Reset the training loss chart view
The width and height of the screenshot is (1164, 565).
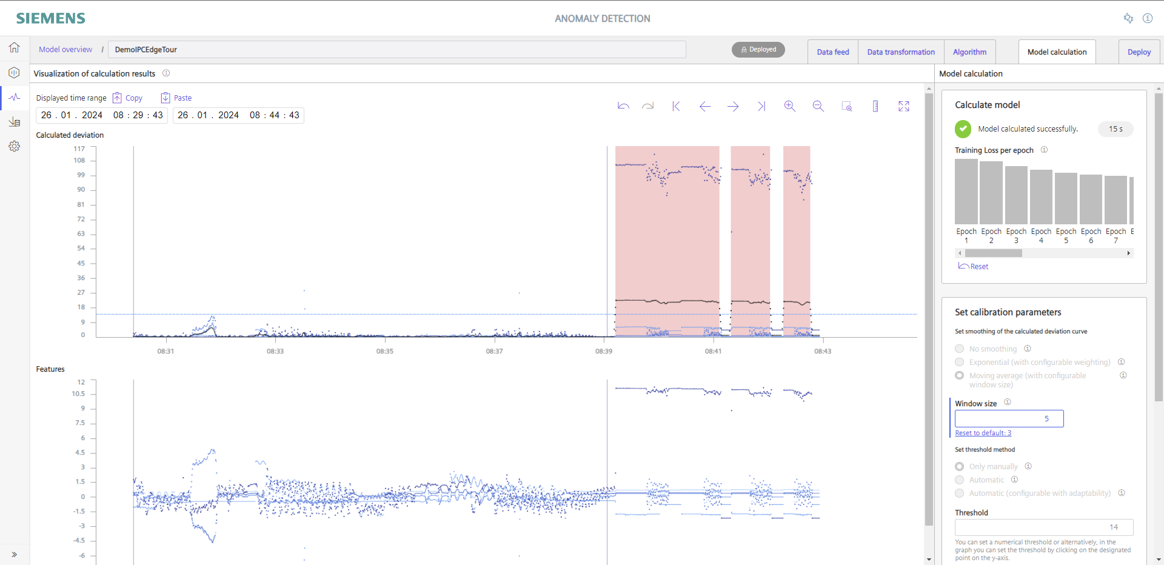click(x=973, y=266)
